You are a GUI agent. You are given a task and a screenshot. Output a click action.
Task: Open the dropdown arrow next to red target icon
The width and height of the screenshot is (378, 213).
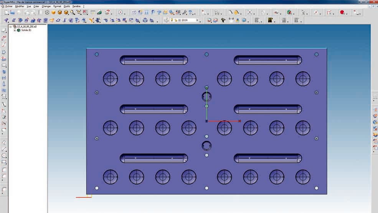[125, 13]
